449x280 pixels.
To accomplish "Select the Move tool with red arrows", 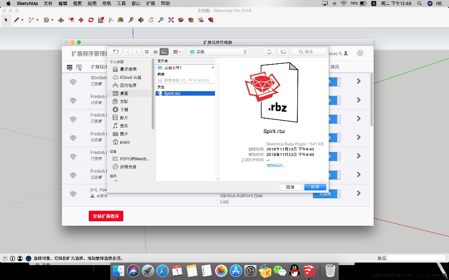I will pyautogui.click(x=81, y=20).
